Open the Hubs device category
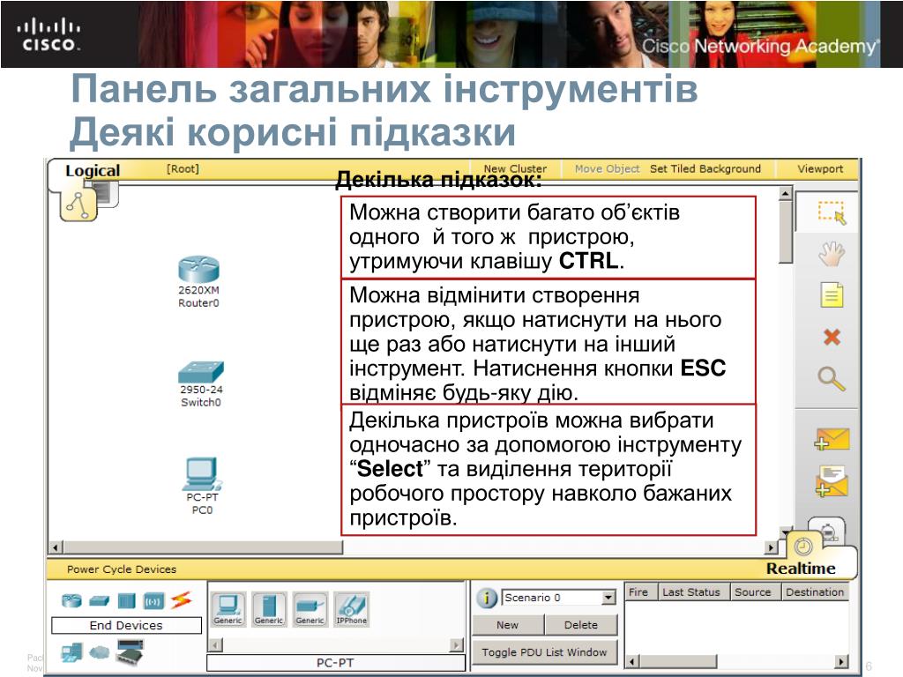The height and width of the screenshot is (677, 903). [x=126, y=601]
